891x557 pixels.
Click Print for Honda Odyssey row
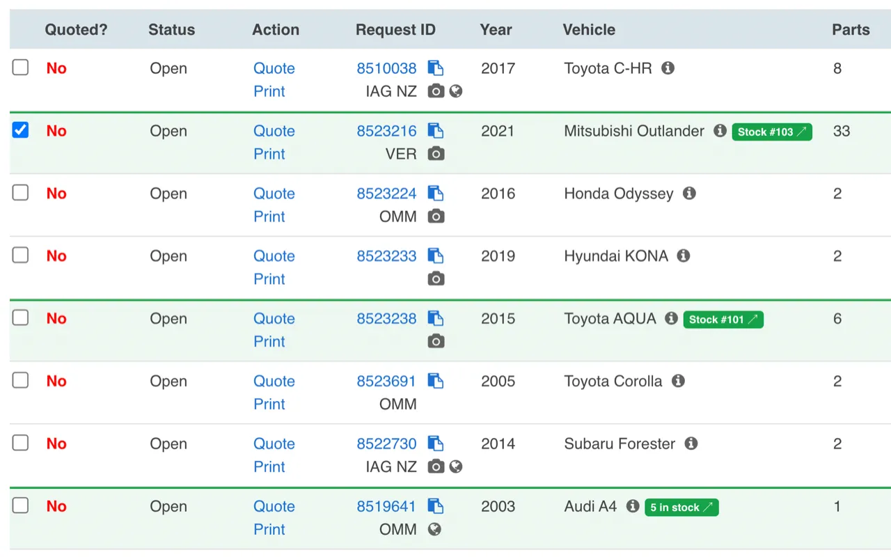pyautogui.click(x=269, y=217)
